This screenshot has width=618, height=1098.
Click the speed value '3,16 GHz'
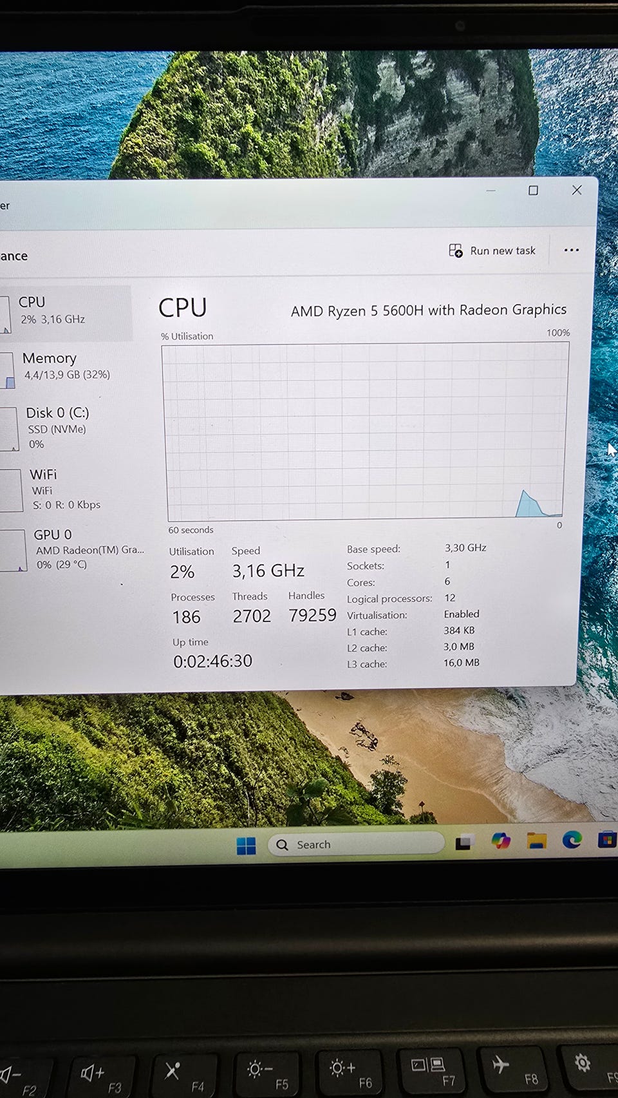(268, 571)
